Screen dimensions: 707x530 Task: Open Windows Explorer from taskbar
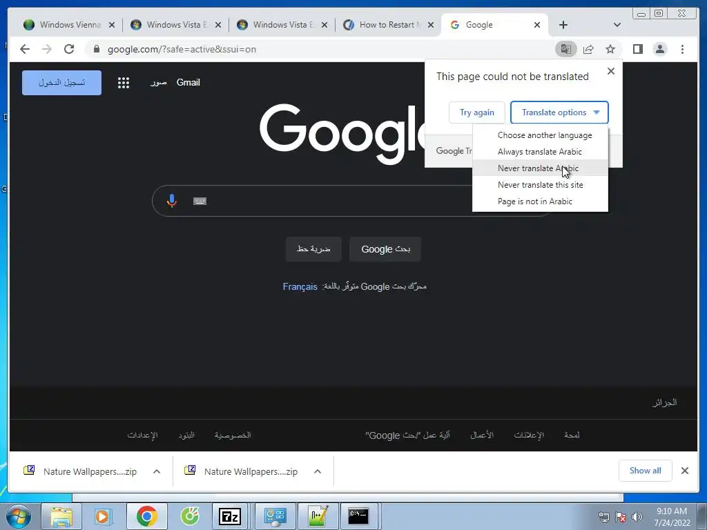click(x=61, y=516)
